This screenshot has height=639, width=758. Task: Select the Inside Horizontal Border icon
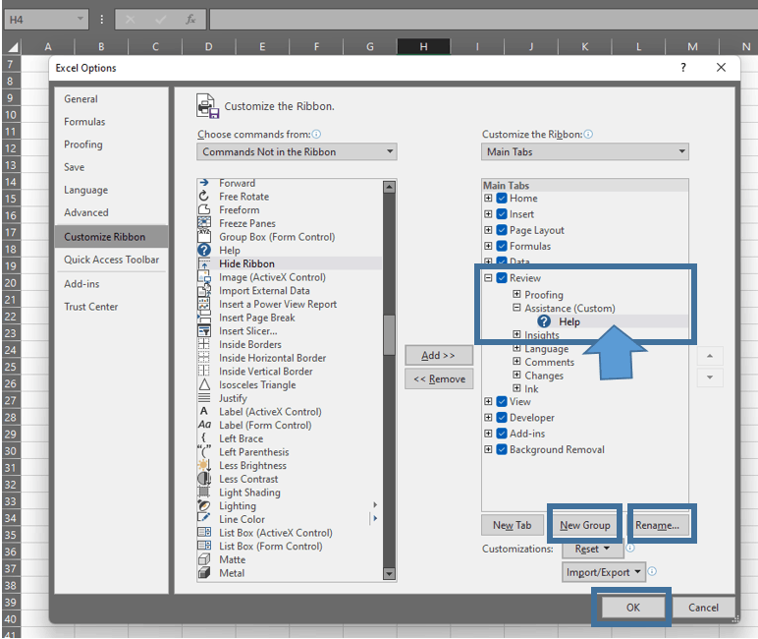(204, 358)
